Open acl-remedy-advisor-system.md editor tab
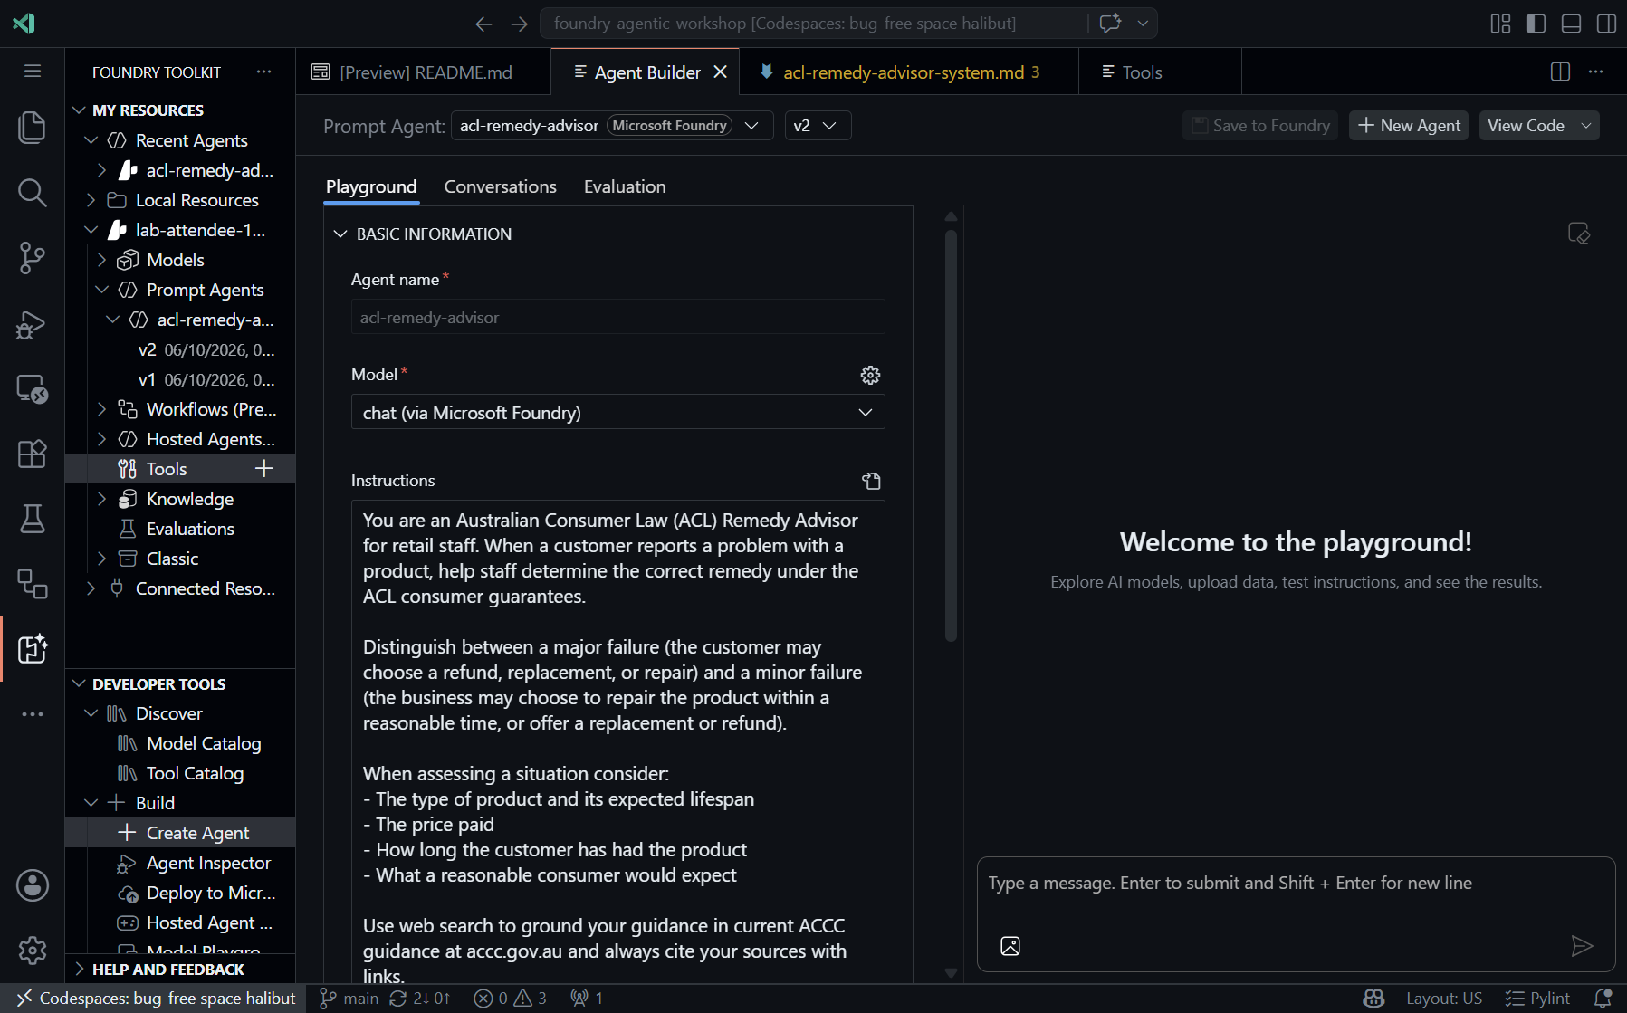The width and height of the screenshot is (1627, 1013). 909,72
